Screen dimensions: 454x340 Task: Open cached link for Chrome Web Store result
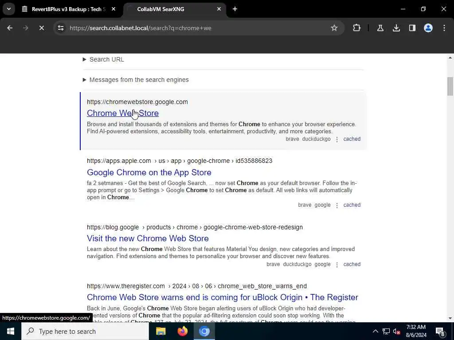(352, 139)
